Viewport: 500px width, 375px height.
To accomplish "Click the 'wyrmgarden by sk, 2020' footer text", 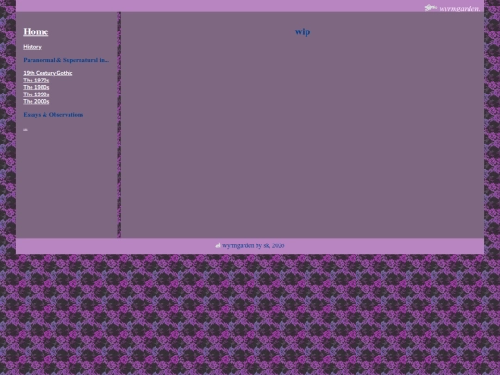I will point(253,245).
